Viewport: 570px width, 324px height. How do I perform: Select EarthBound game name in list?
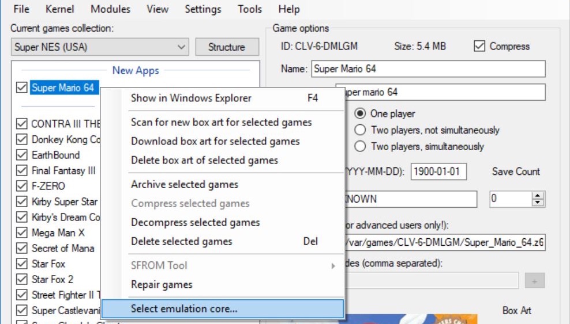55,155
